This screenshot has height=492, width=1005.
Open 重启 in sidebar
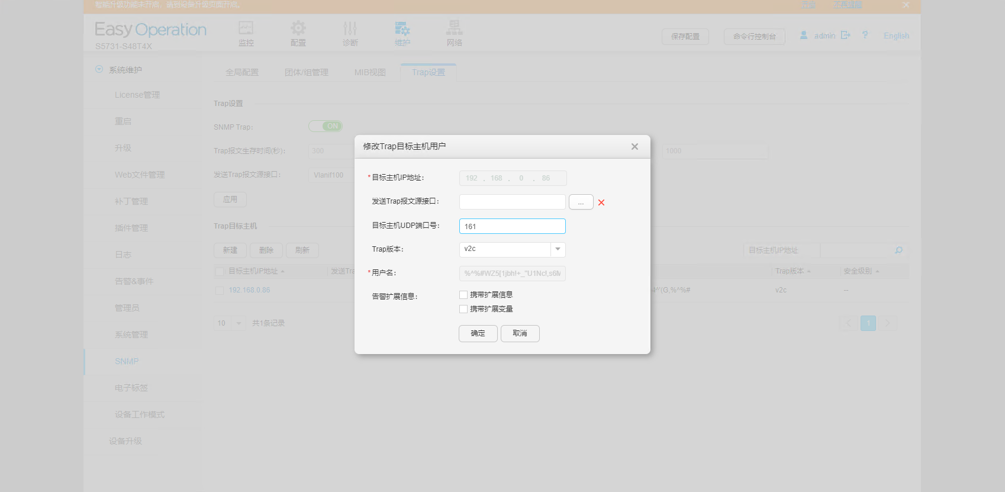pyautogui.click(x=123, y=121)
